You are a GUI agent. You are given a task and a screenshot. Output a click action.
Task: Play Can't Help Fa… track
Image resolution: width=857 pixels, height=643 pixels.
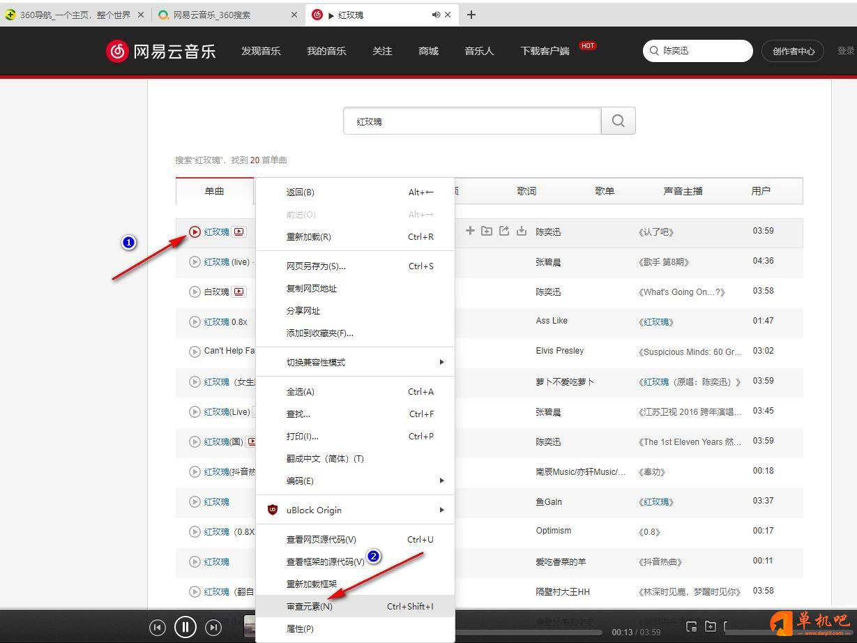point(195,351)
